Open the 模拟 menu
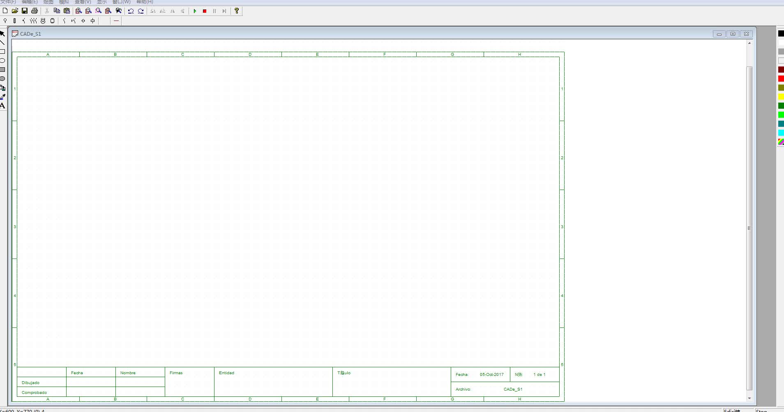784x412 pixels. click(64, 2)
